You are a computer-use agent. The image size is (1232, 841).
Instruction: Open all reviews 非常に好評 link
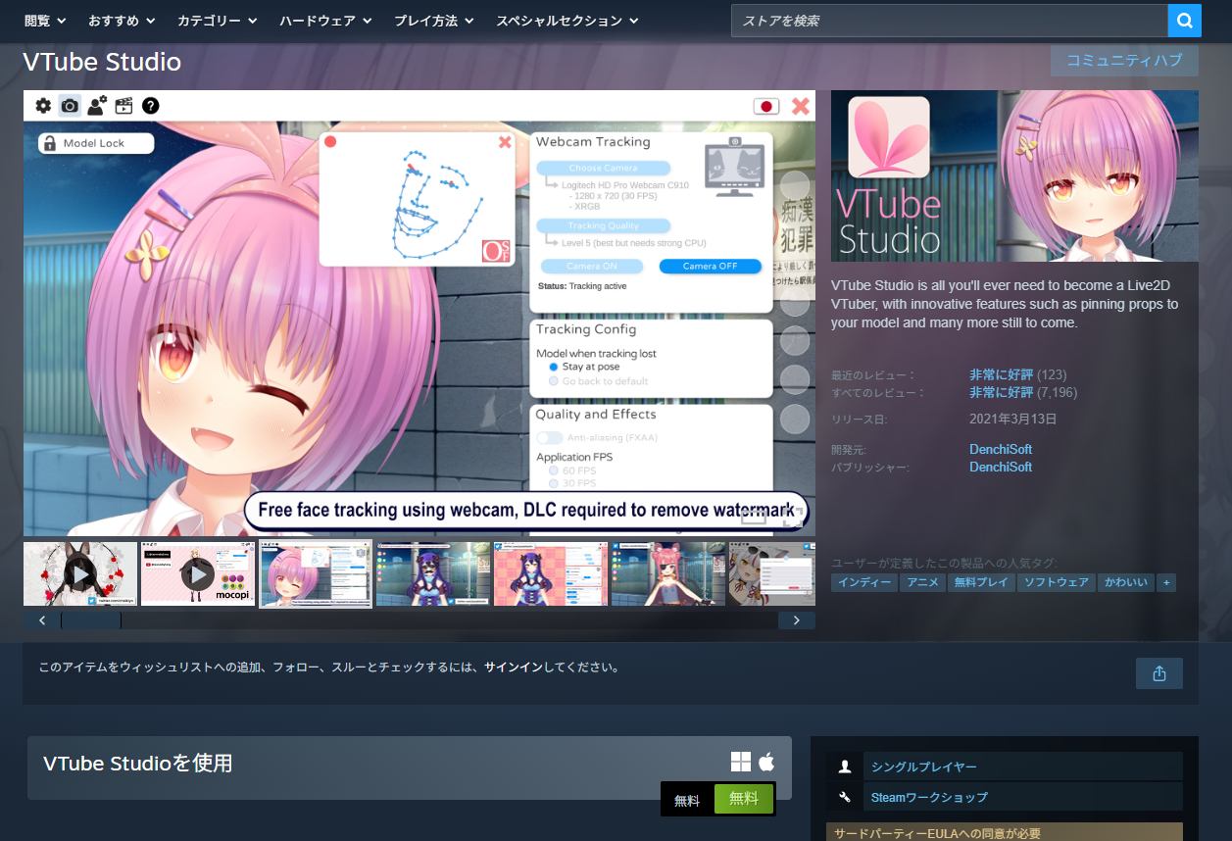(1002, 392)
